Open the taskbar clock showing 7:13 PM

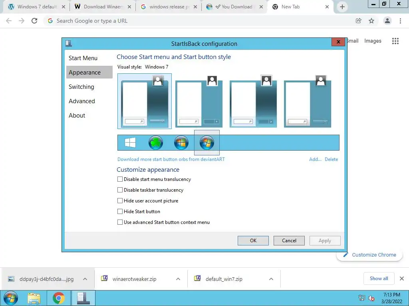[x=392, y=298]
